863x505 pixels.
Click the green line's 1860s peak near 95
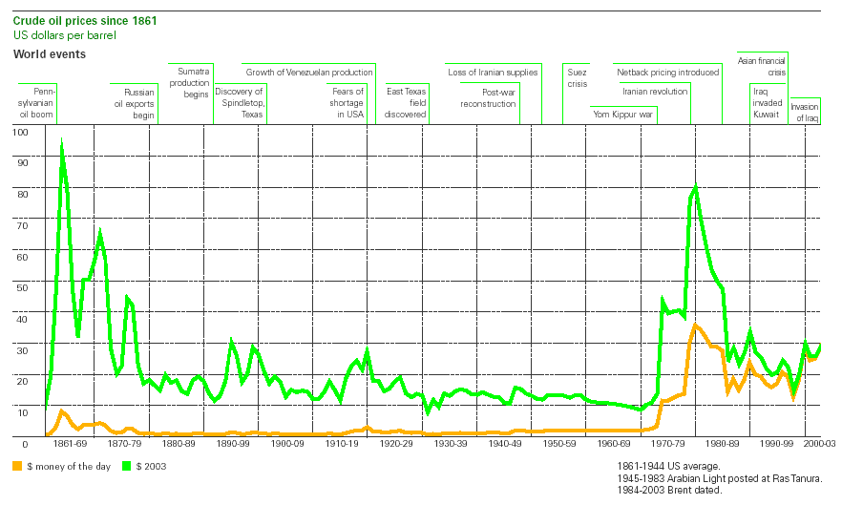click(62, 144)
